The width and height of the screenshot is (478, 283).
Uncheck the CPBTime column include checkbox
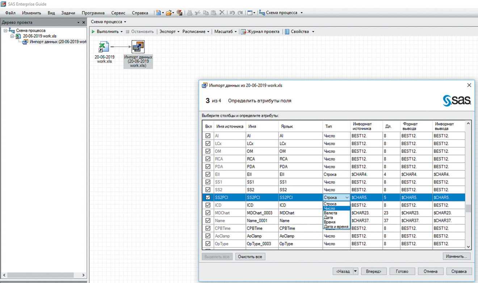point(208,228)
